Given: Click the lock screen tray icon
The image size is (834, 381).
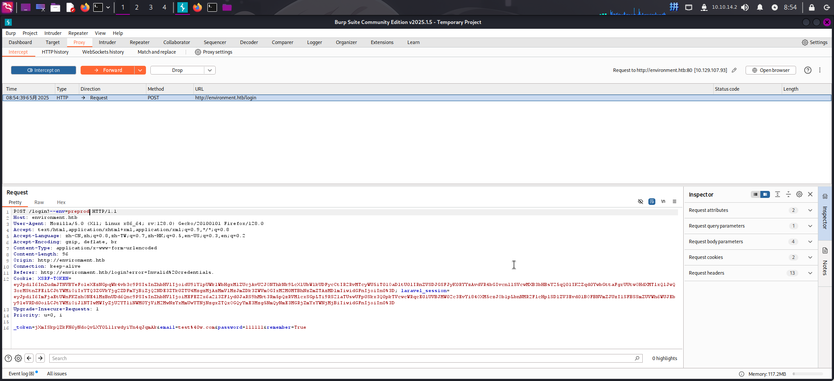Looking at the screenshot, I should point(811,7).
